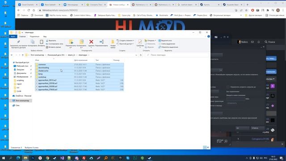Viewport: 286px width, 161px height.
Task: Switch to the Share ribbon tab
Action: 34,37
